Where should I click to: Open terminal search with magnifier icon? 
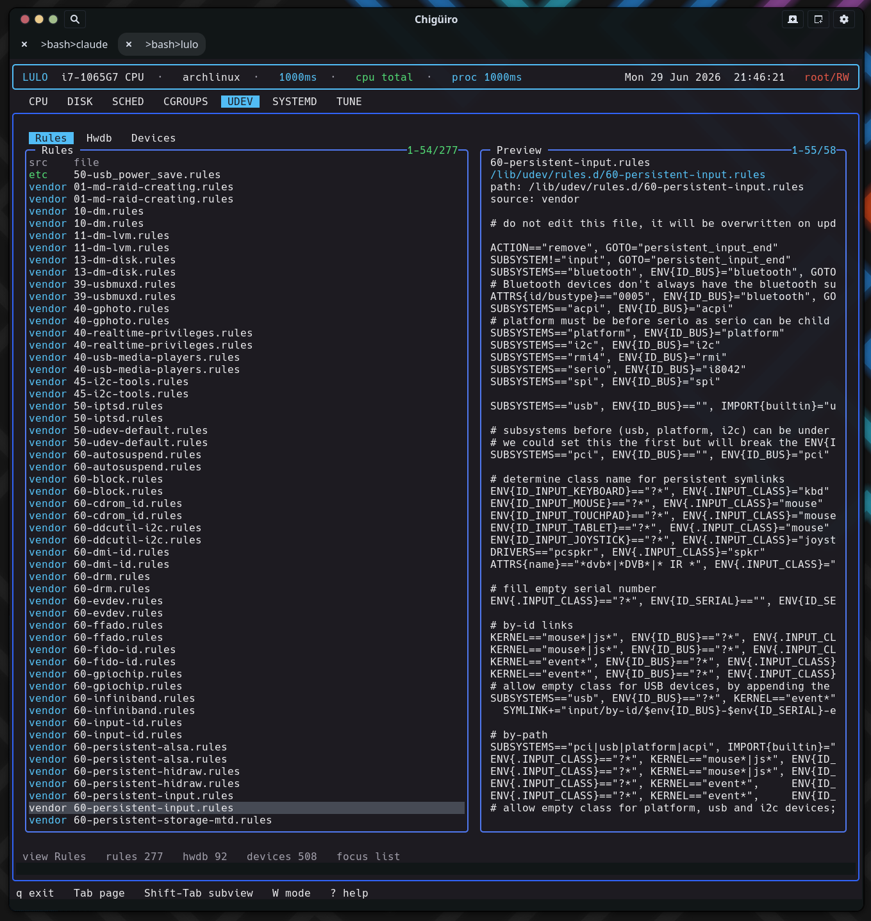click(x=75, y=19)
